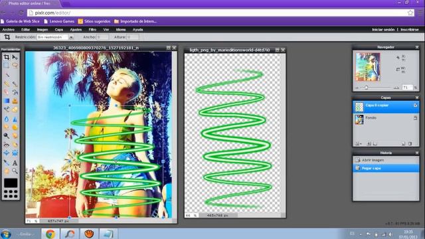This screenshot has height=239, width=425.
Task: Select the Wand tool
Action: pyautogui.click(x=7, y=75)
